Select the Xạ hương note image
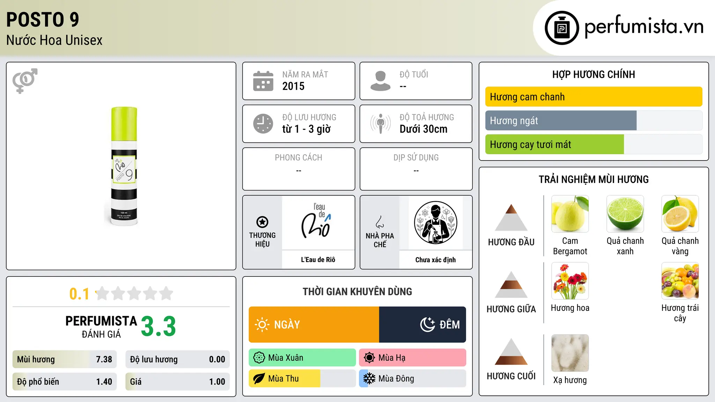 point(570,353)
